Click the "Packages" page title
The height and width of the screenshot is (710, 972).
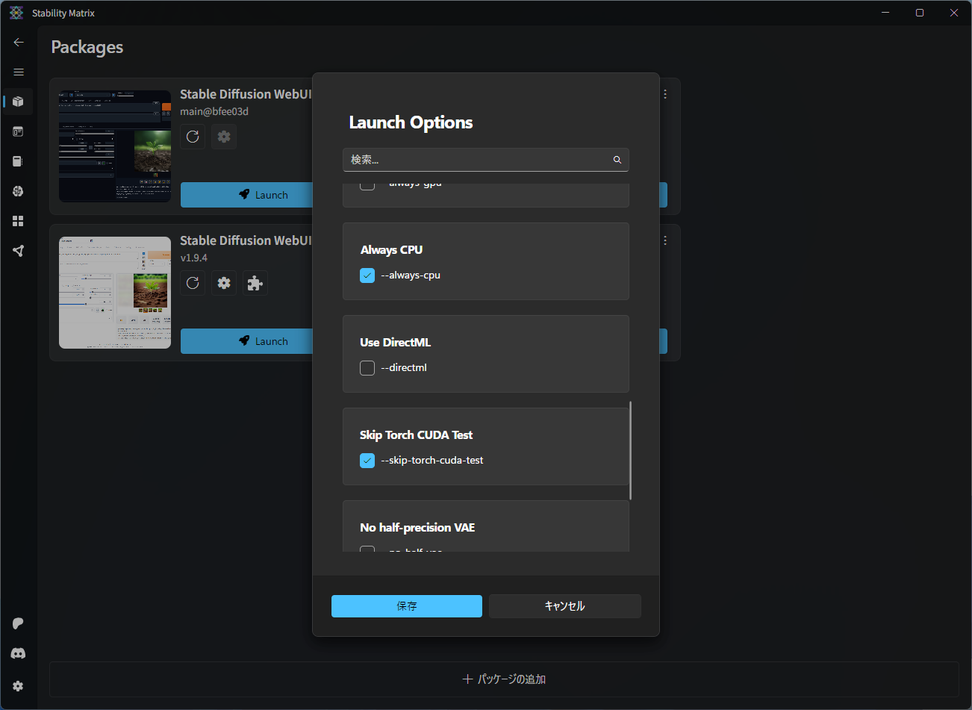87,47
